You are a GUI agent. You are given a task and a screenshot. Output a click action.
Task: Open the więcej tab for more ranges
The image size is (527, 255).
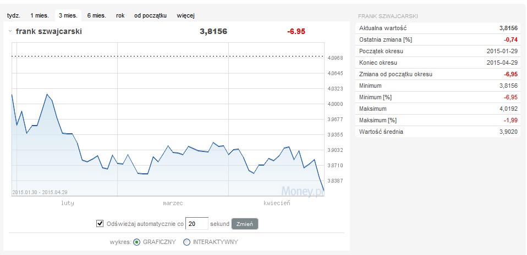click(x=185, y=15)
